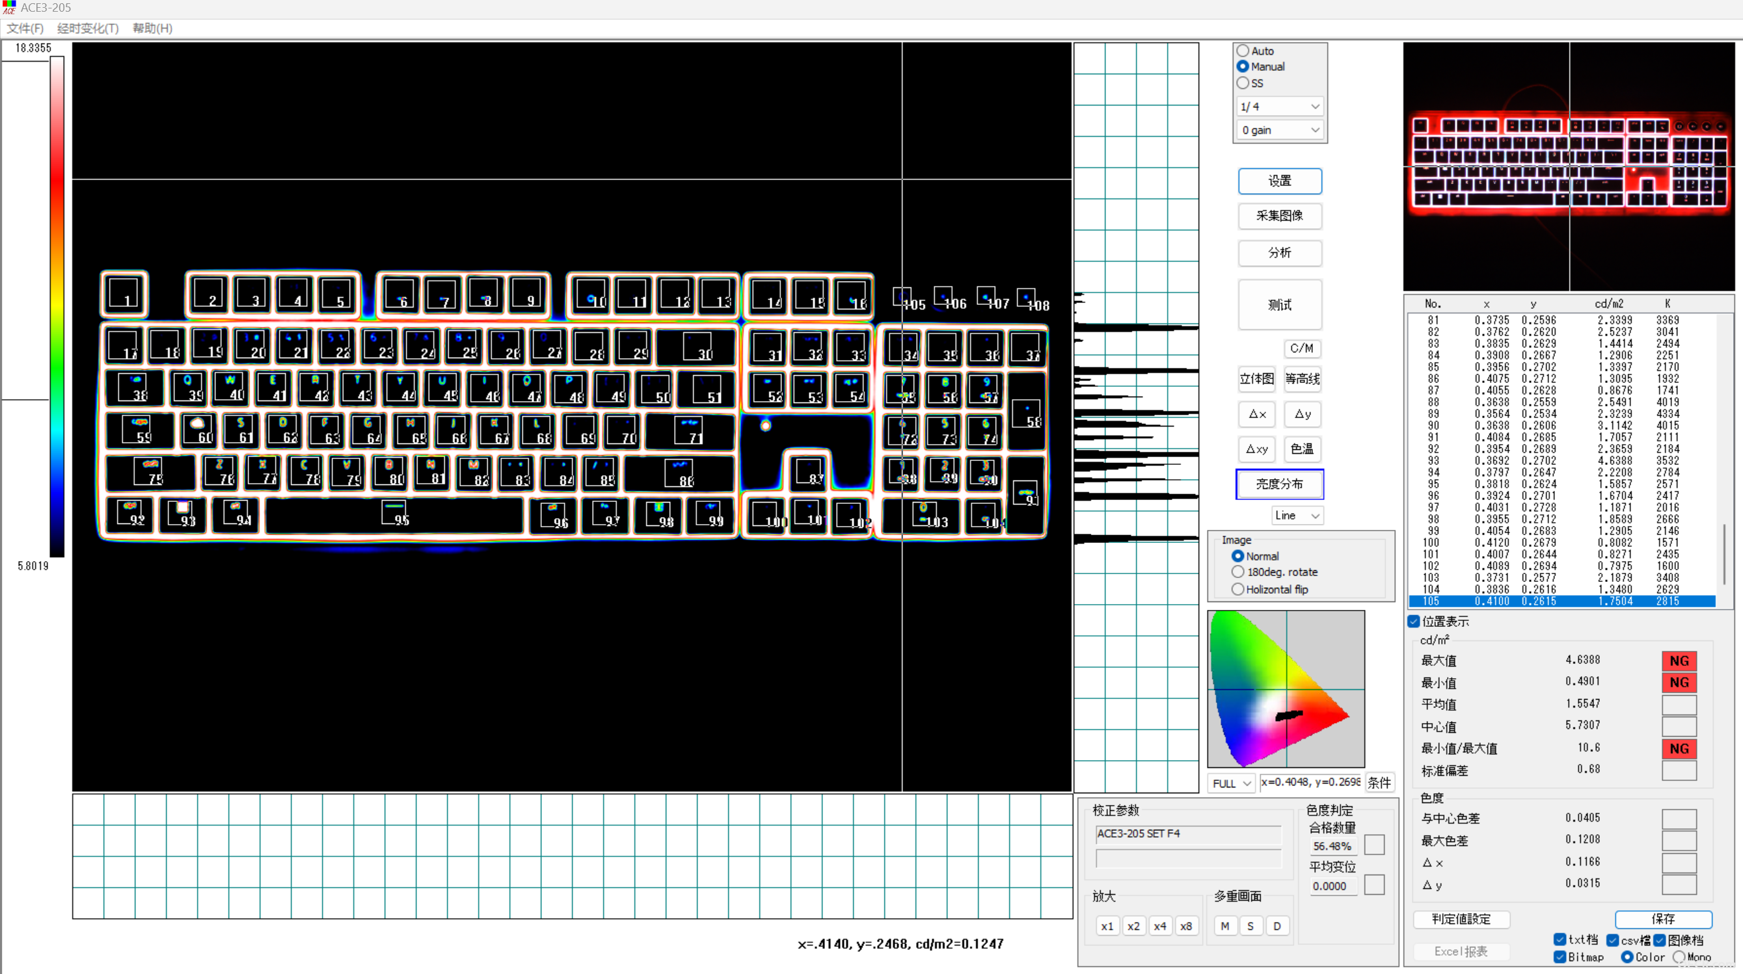The image size is (1743, 974).
Task: Toggle the 位置表示 checkbox
Action: click(x=1414, y=622)
